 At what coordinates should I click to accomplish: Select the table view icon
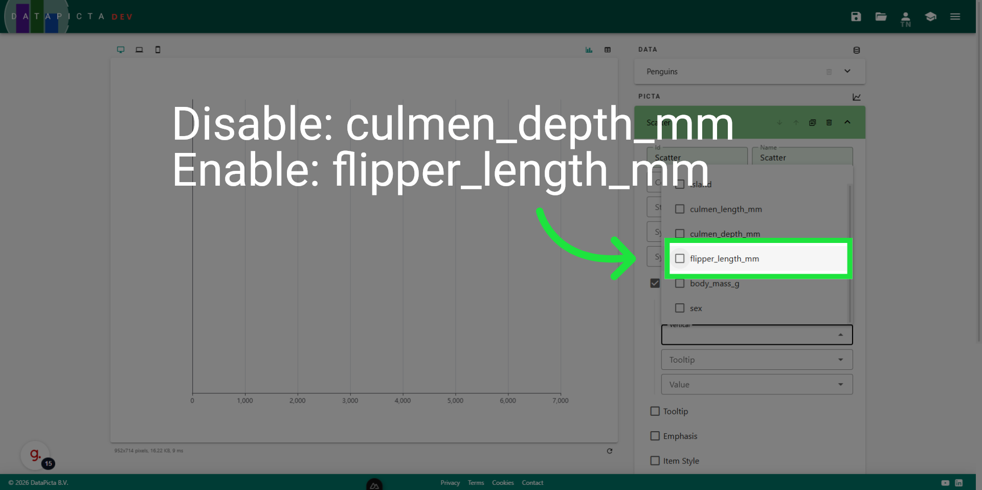pos(608,50)
